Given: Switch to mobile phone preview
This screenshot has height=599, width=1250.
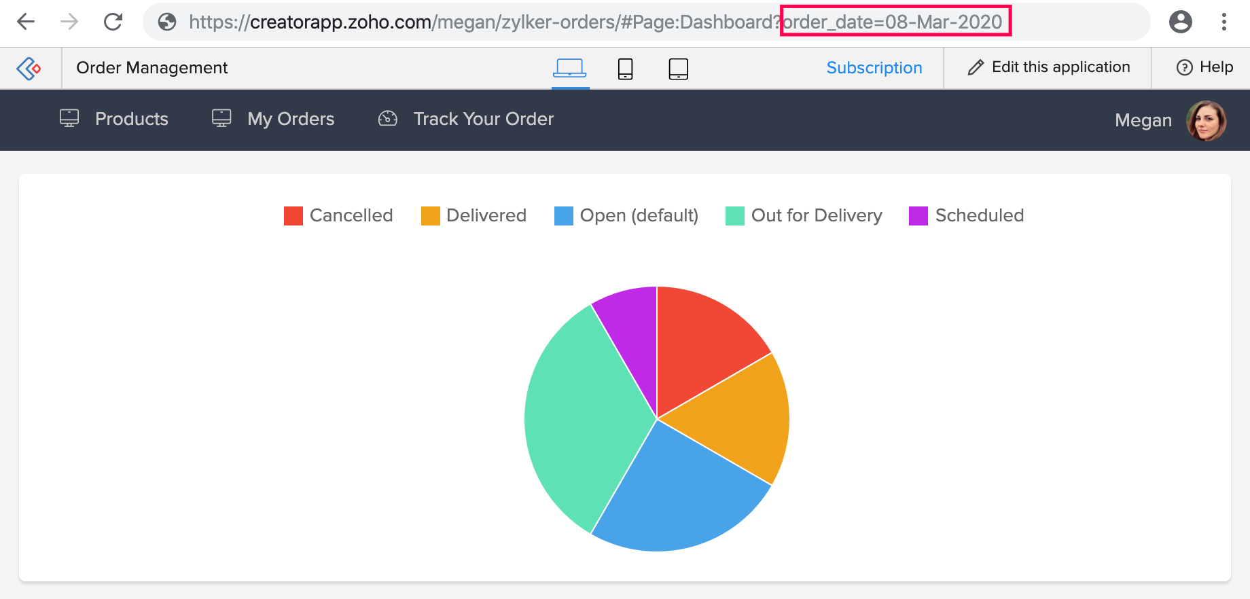Looking at the screenshot, I should [626, 69].
